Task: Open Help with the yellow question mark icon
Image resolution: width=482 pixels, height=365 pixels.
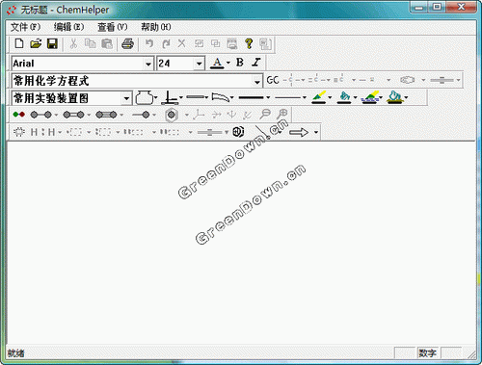Action: click(x=249, y=43)
